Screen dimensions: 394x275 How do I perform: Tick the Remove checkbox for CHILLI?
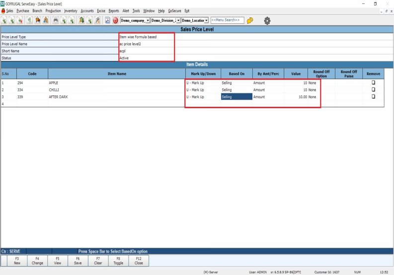tap(374, 89)
